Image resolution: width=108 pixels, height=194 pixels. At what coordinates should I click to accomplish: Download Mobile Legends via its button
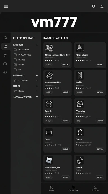click(66, 65)
